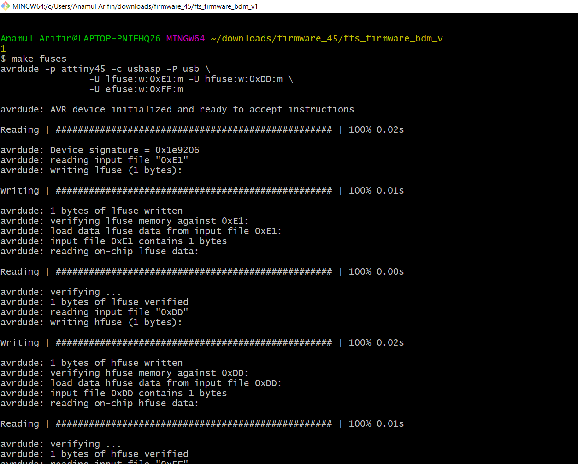Image resolution: width=578 pixels, height=464 pixels.
Task: Click the "Device signature = 0x1e9206" line
Action: point(100,150)
